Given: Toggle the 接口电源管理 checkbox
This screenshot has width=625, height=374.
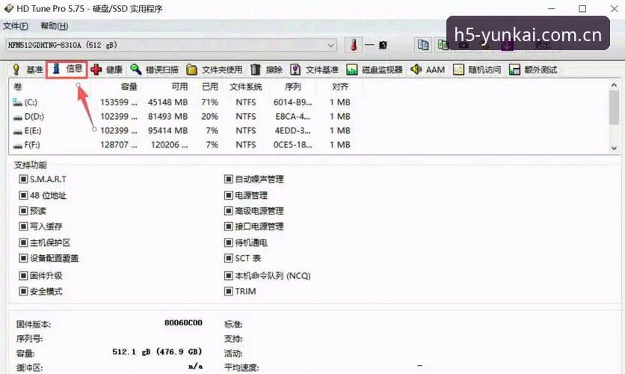Looking at the screenshot, I should 229,227.
